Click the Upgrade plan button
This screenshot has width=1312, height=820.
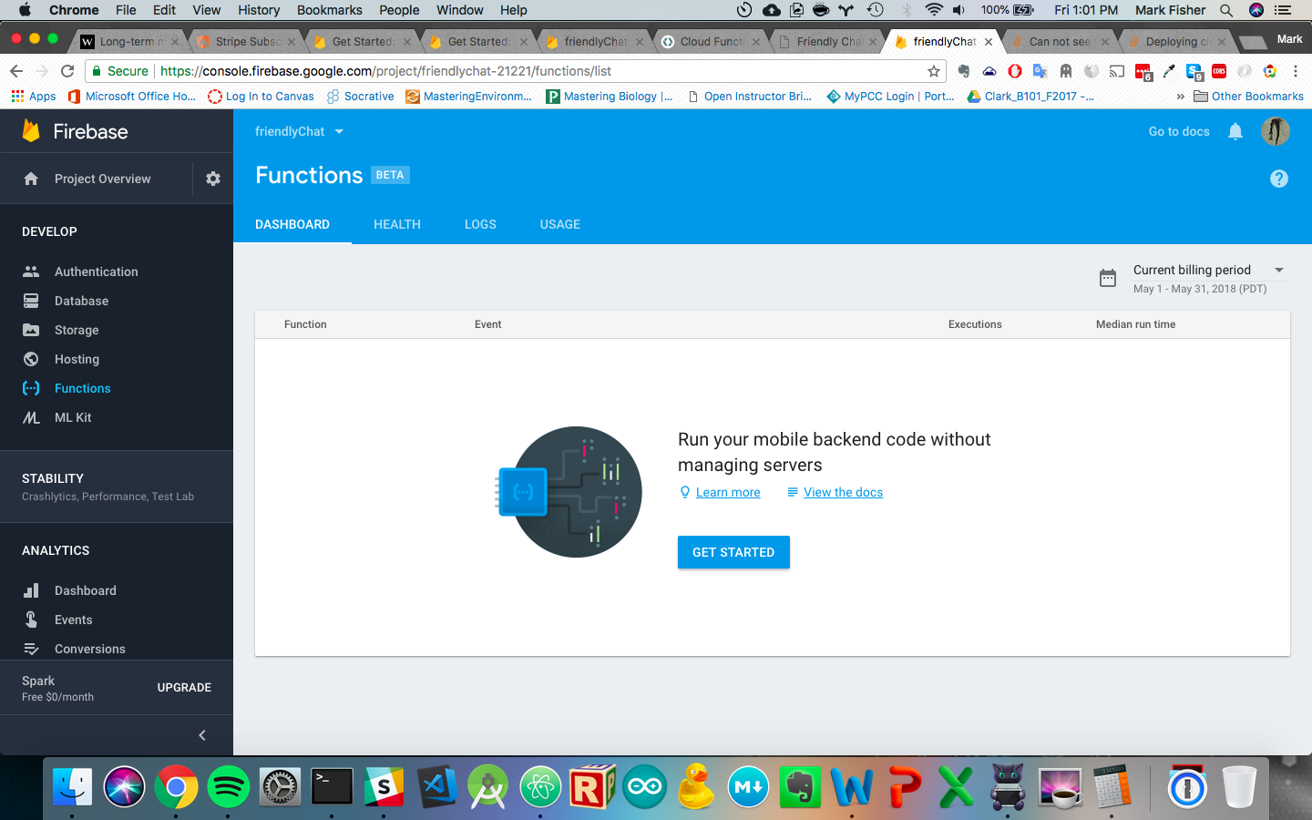click(184, 688)
